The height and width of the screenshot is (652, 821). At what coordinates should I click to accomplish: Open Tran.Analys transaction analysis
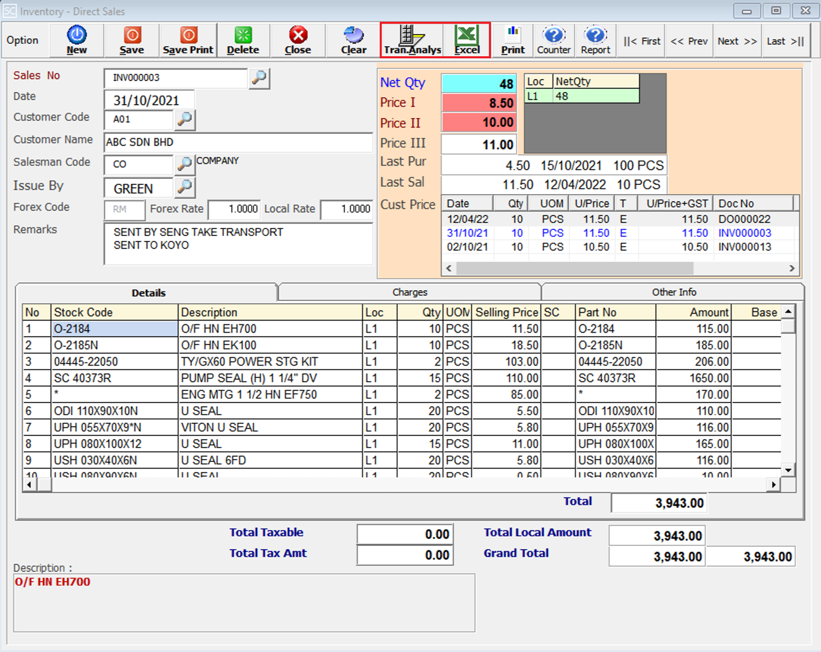point(412,40)
